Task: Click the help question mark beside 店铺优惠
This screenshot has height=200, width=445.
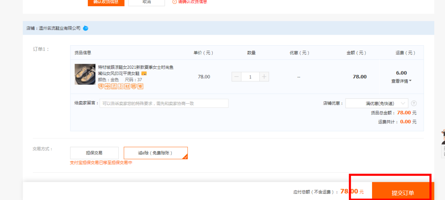Action: (414, 103)
